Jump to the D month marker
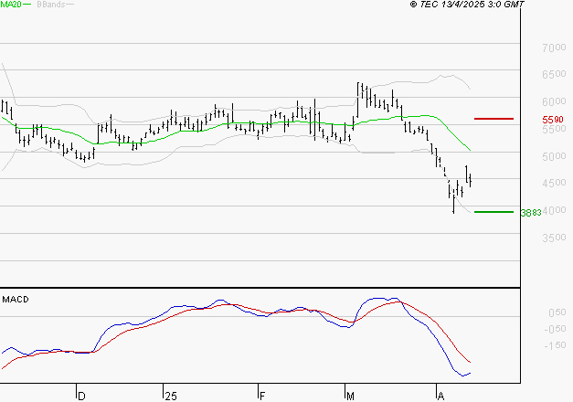 (81, 396)
